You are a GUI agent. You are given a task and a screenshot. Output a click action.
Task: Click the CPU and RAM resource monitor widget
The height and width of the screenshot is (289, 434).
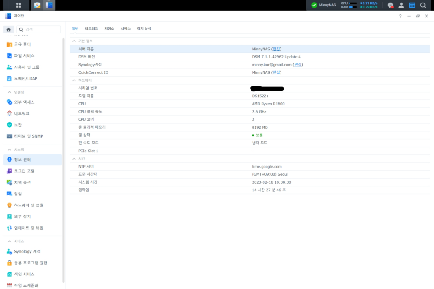pos(359,5)
